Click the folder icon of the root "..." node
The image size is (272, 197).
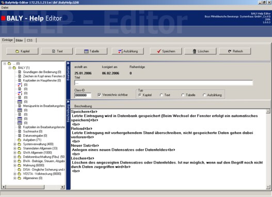coord(9,63)
